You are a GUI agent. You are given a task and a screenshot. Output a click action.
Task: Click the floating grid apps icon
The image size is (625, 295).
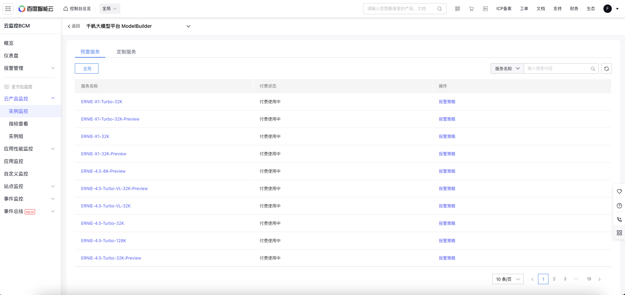coord(619,233)
